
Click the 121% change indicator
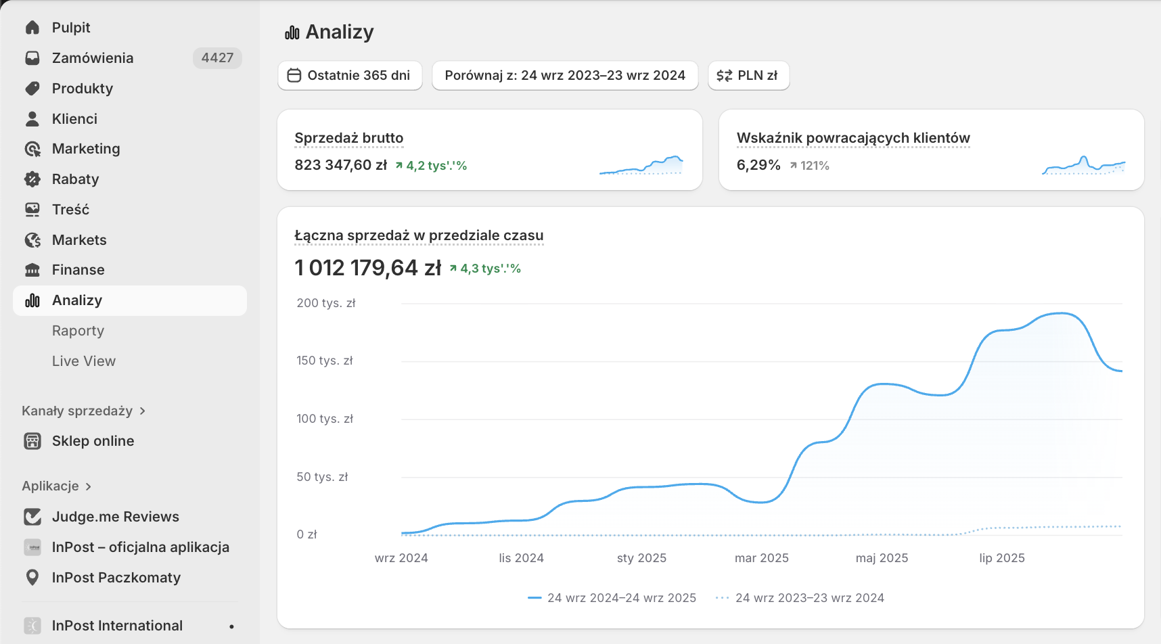pos(809,166)
